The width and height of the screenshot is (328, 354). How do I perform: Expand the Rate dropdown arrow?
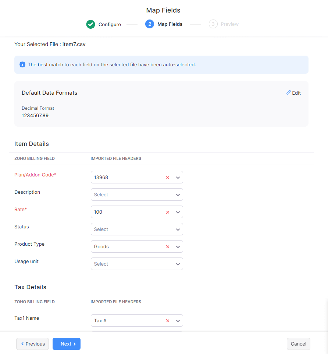178,212
